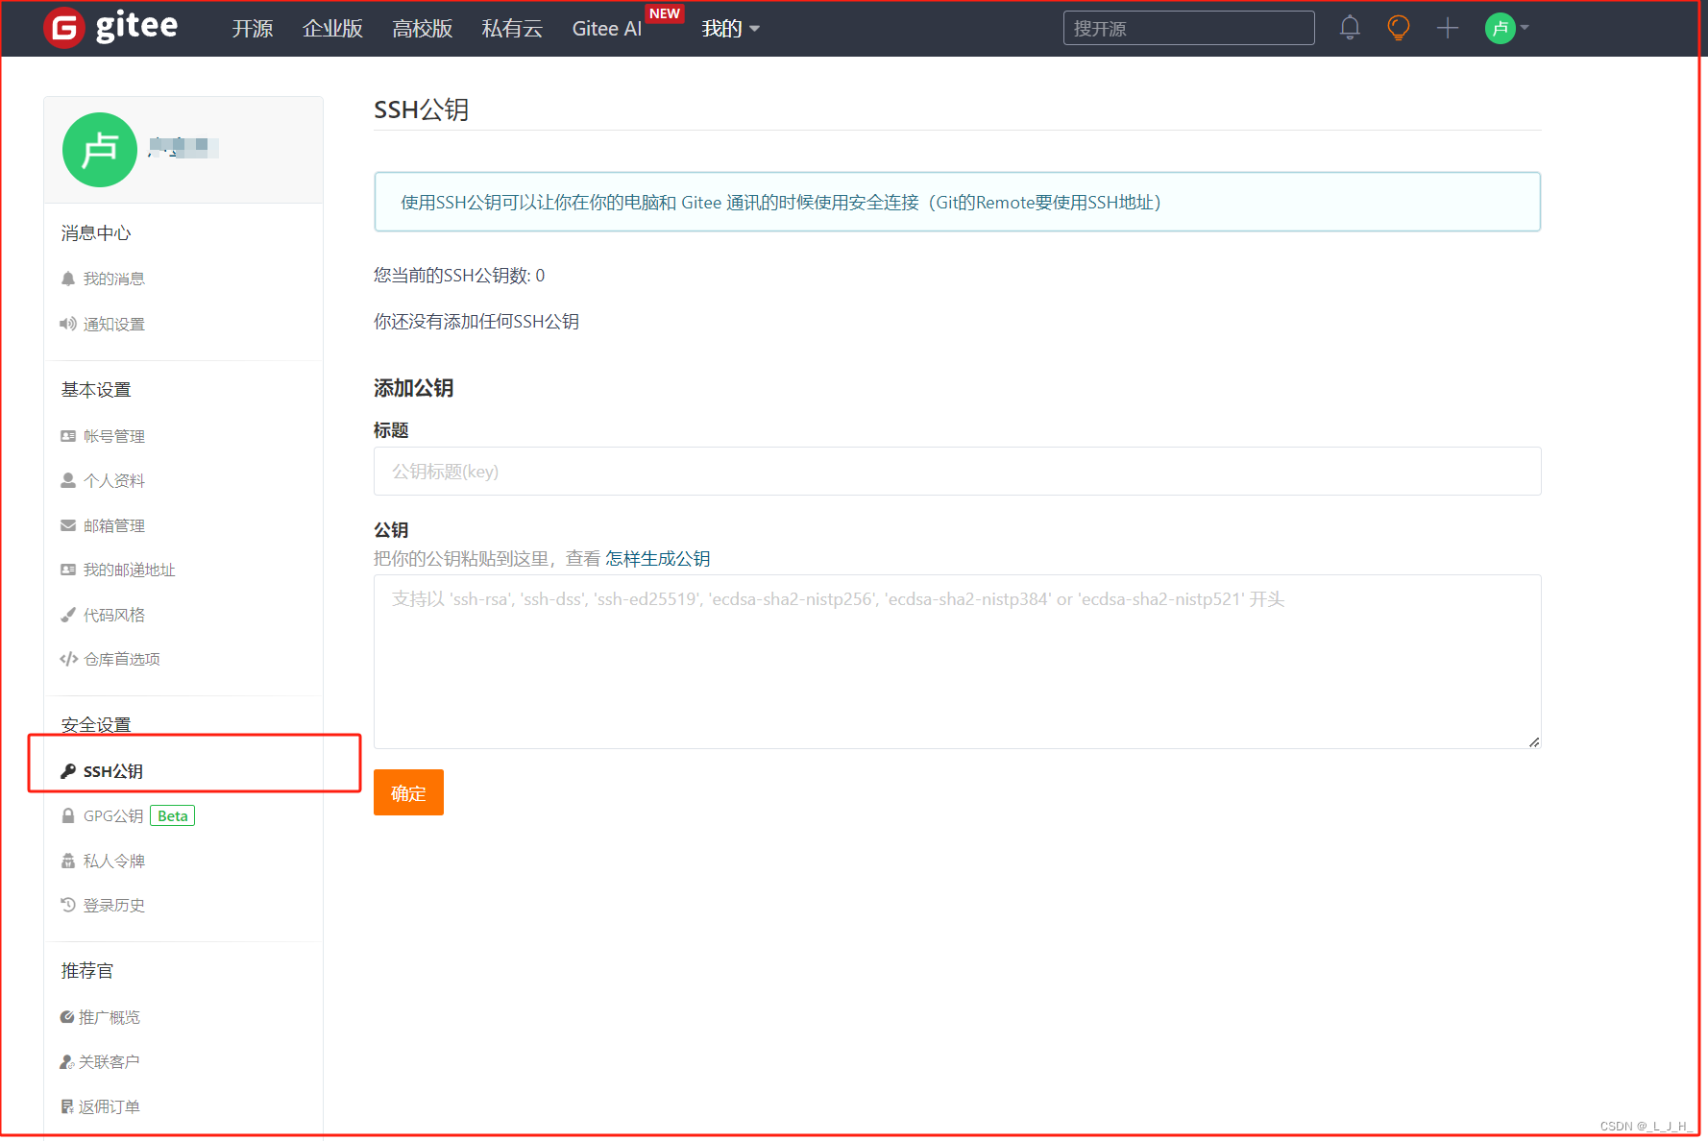Click the orange lightbulb icon
This screenshot has height=1141, width=1708.
(1399, 28)
